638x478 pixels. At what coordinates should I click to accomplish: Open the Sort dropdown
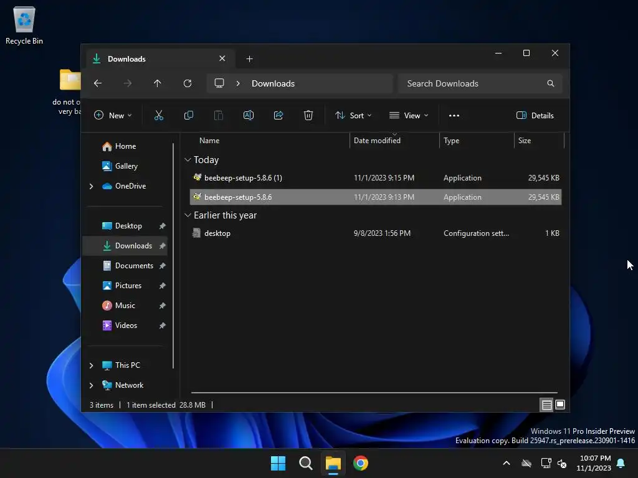click(x=353, y=115)
